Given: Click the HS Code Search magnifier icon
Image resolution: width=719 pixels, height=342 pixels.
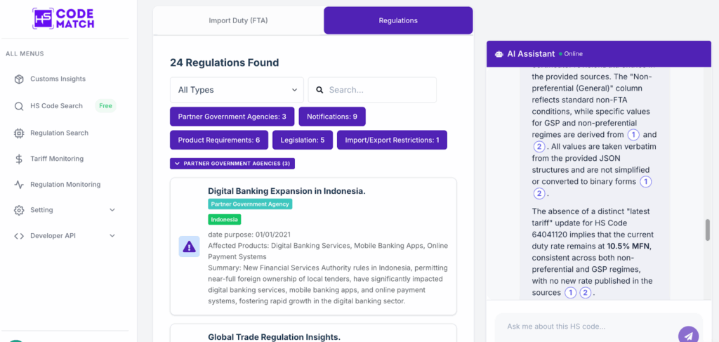Looking at the screenshot, I should 19,106.
